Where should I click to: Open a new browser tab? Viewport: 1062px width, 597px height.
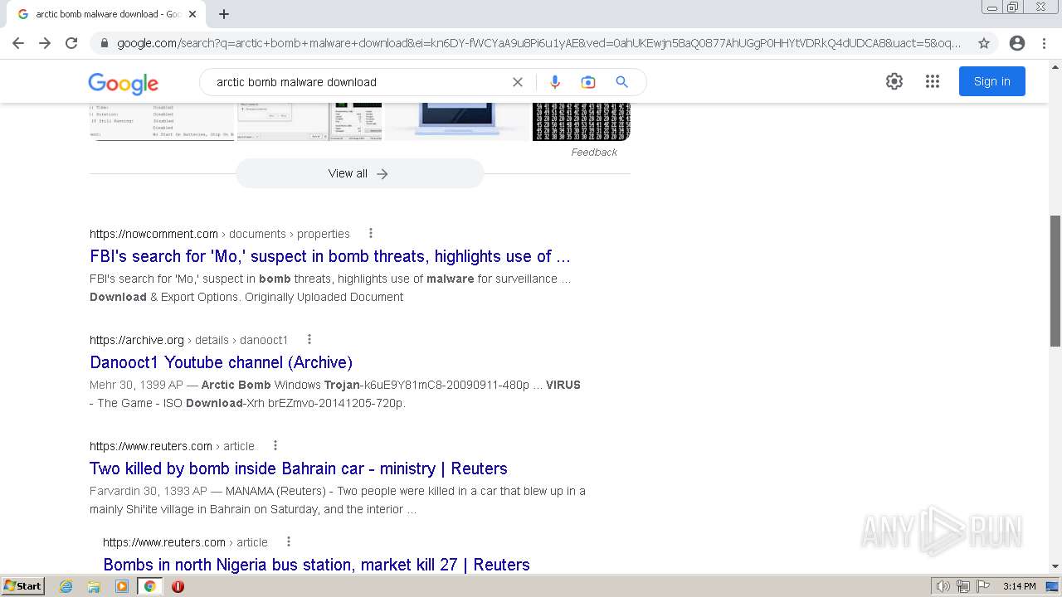(224, 14)
